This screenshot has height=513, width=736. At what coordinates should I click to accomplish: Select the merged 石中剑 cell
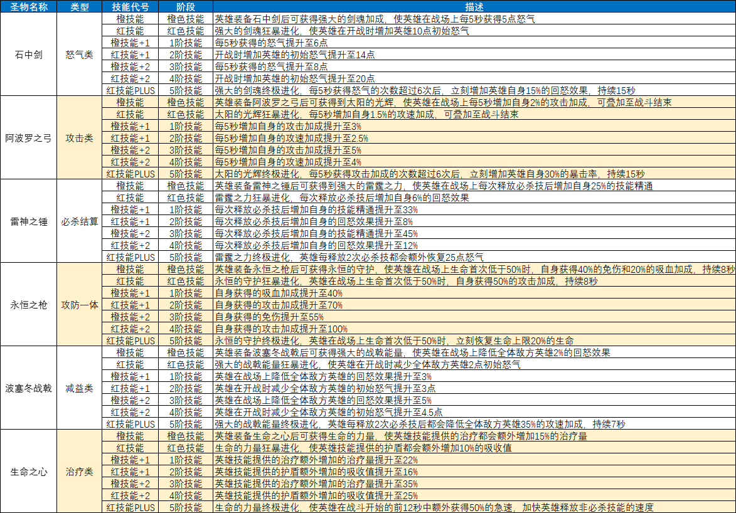(x=28, y=55)
